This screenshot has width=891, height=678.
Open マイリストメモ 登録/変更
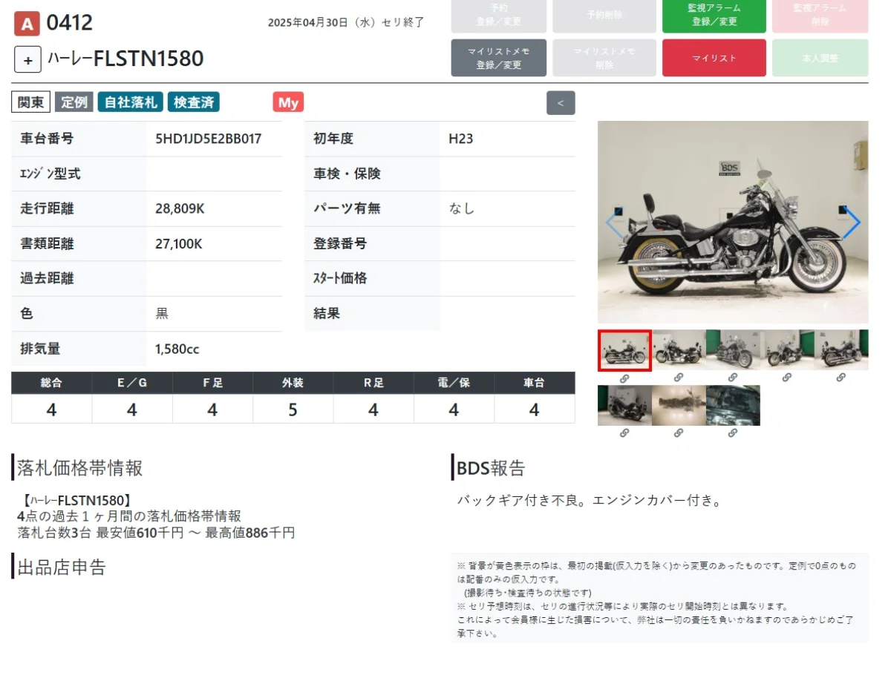(498, 58)
